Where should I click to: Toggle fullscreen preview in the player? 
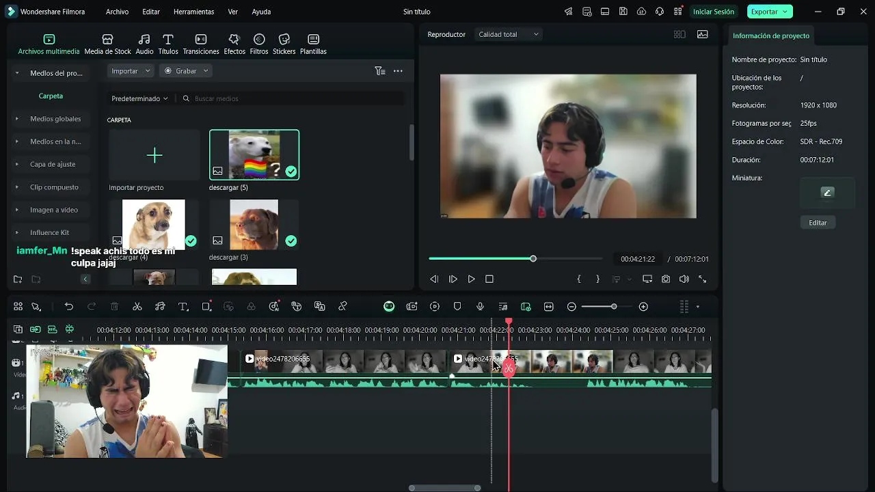pyautogui.click(x=703, y=279)
